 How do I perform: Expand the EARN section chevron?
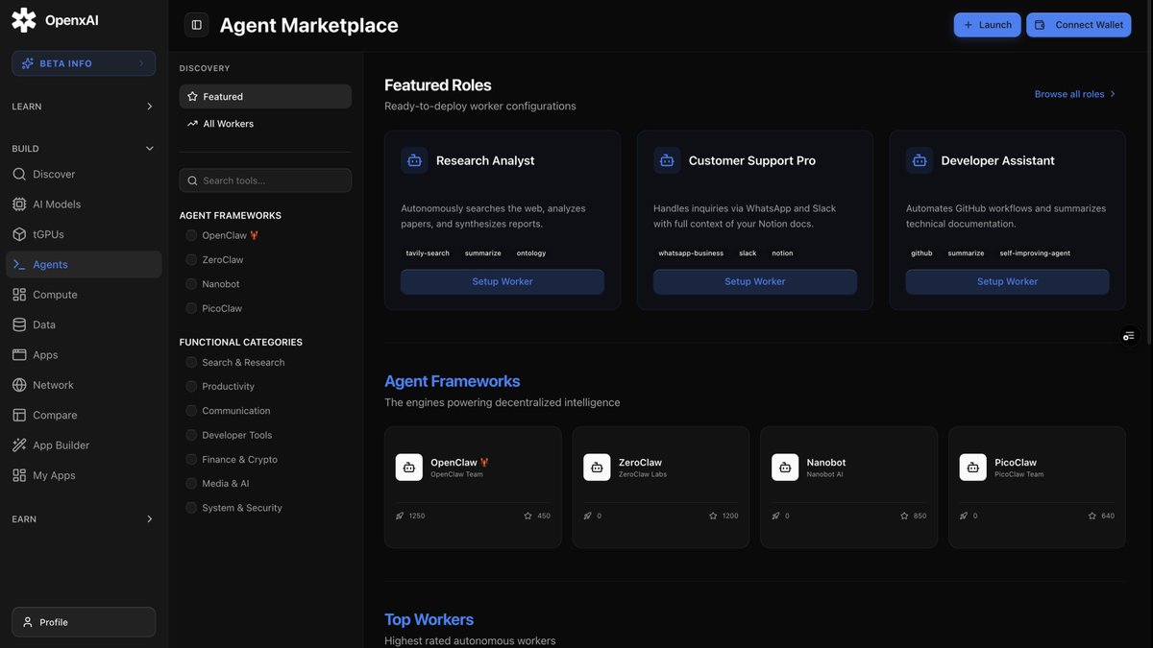pos(149,519)
